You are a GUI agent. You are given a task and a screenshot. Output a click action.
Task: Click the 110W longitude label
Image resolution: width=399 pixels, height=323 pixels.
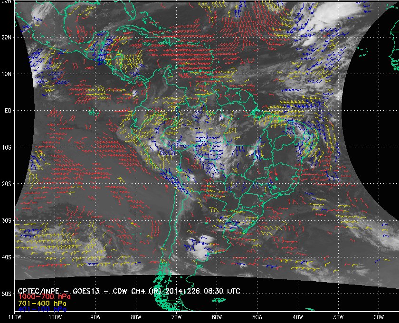click(x=15, y=317)
